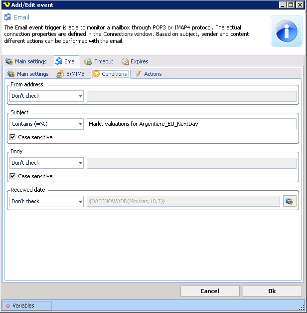Uncheck Case sensitive under Subject
Image resolution: width=307 pixels, height=313 pixels.
12,137
